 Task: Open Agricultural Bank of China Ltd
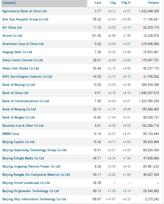click(x=24, y=11)
